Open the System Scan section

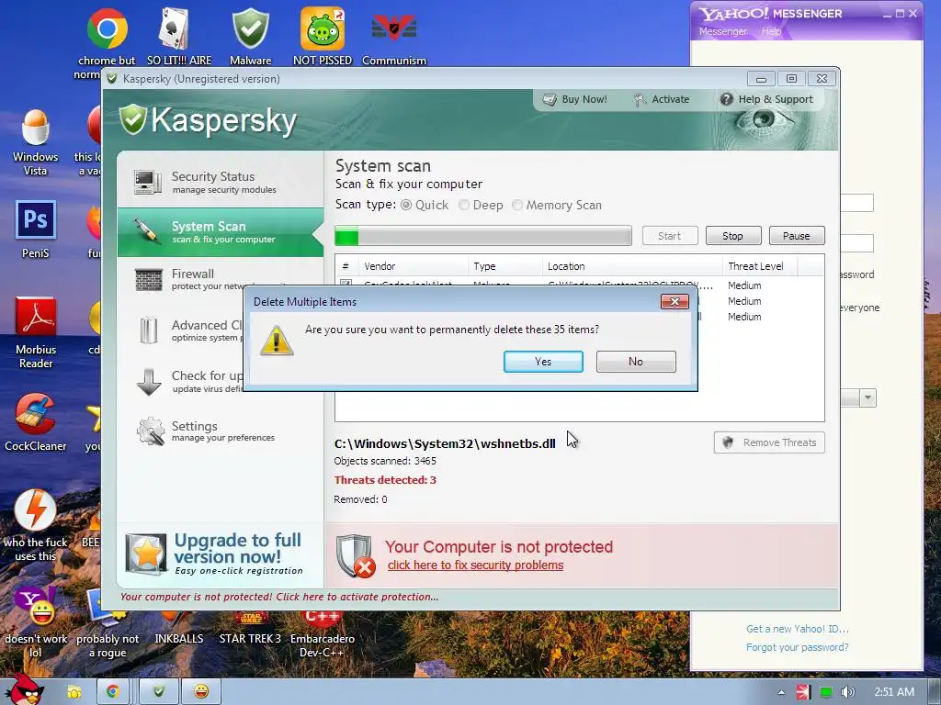221,232
